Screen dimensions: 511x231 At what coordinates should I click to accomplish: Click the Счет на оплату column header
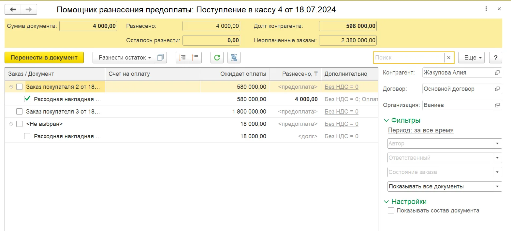(x=153, y=74)
